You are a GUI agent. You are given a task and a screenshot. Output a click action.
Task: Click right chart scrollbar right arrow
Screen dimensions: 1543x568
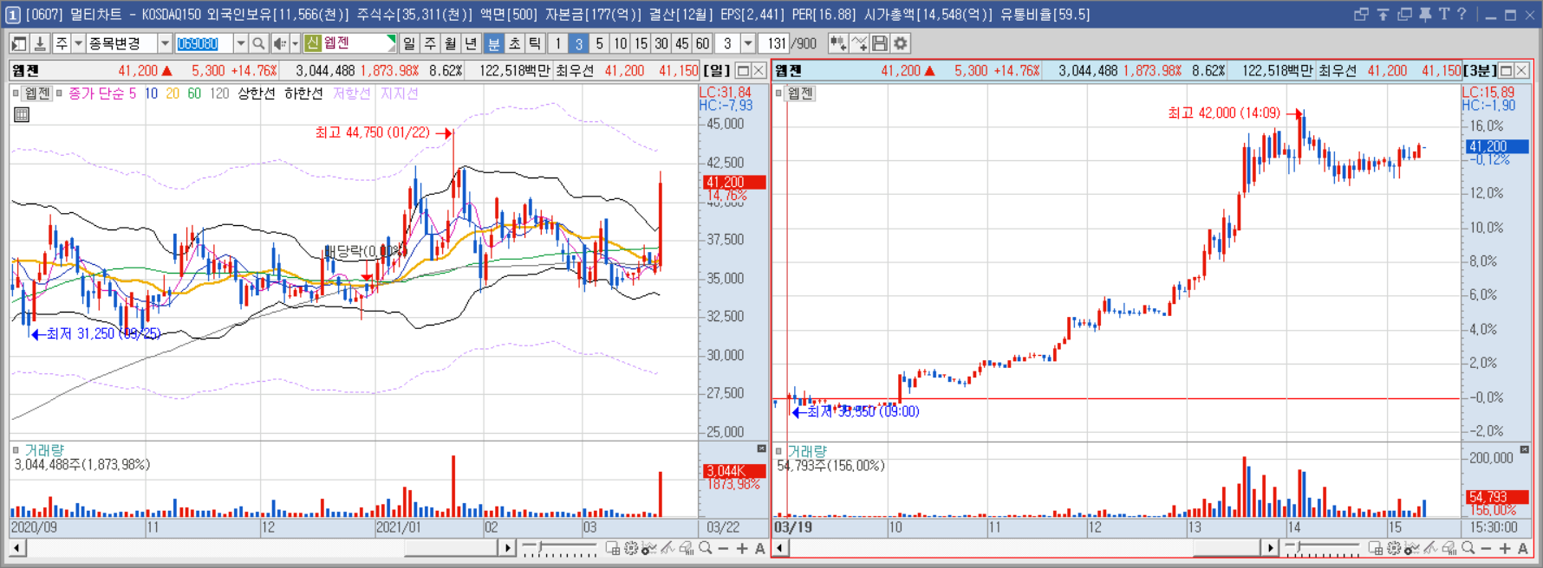tap(1270, 548)
